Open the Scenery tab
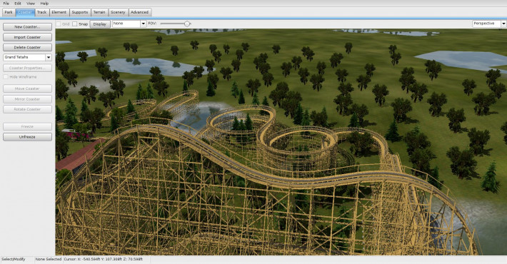The image size is (507, 264). click(x=118, y=12)
